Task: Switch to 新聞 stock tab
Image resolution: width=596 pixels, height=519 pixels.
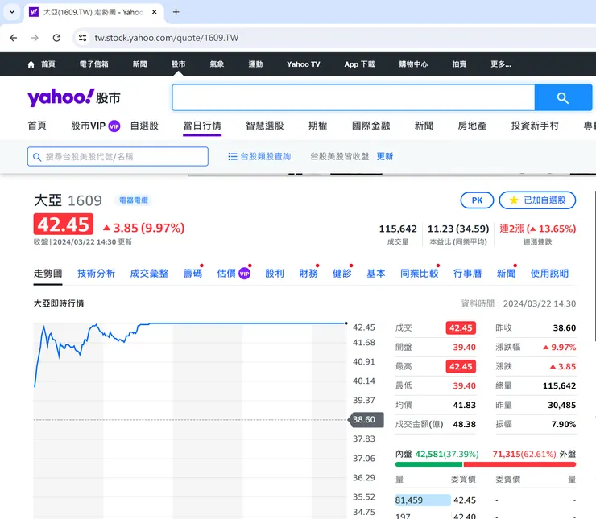Action: 507,274
